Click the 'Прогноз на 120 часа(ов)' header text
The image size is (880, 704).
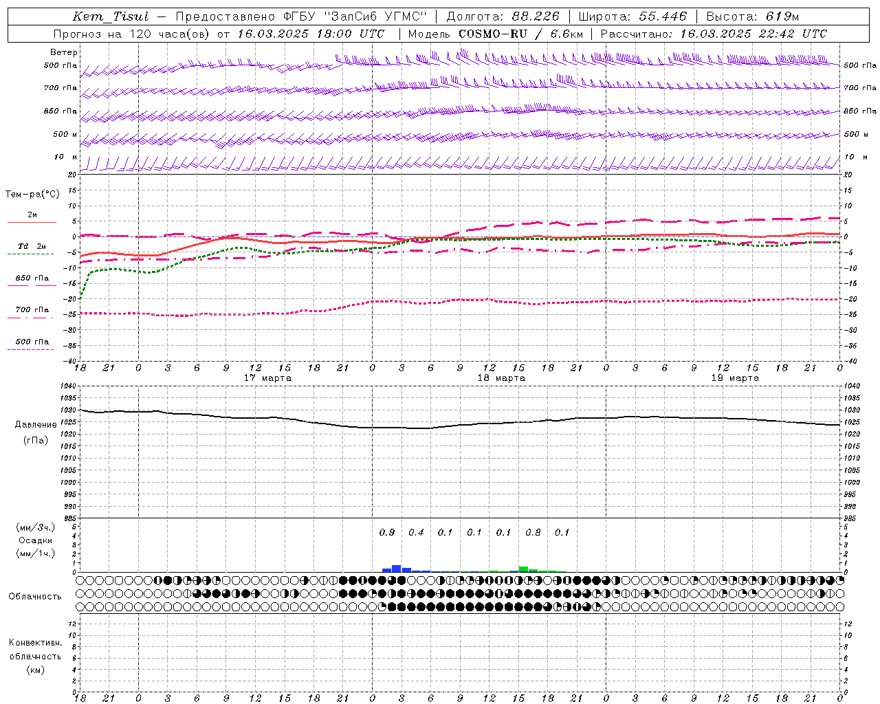tap(132, 34)
